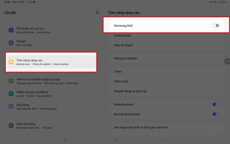
Task: Tap the Google settings icon
Action: 11,43
